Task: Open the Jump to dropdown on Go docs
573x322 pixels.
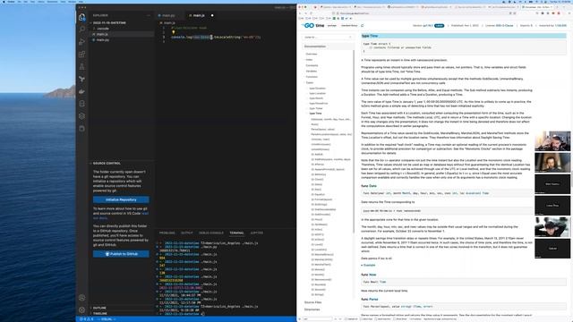Action: coord(328,38)
